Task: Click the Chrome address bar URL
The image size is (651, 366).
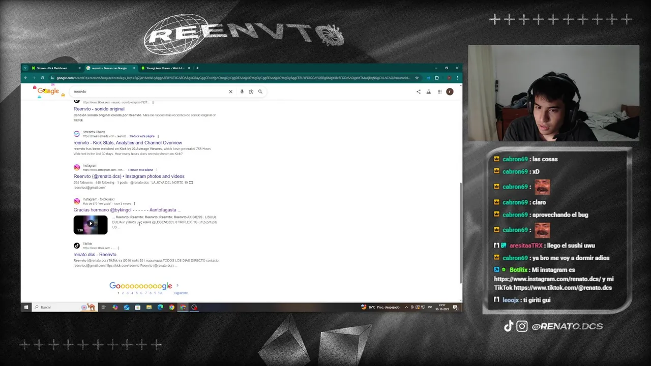Action: pyautogui.click(x=232, y=78)
